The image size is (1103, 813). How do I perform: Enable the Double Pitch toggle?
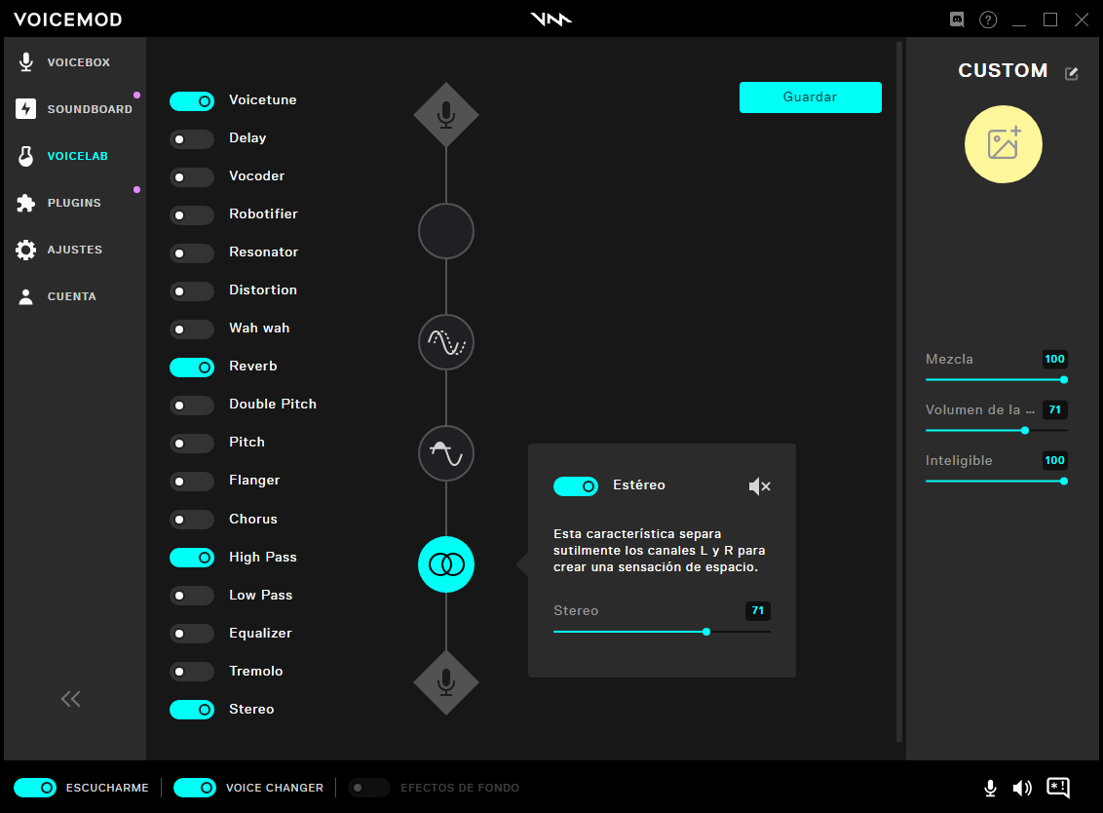192,406
